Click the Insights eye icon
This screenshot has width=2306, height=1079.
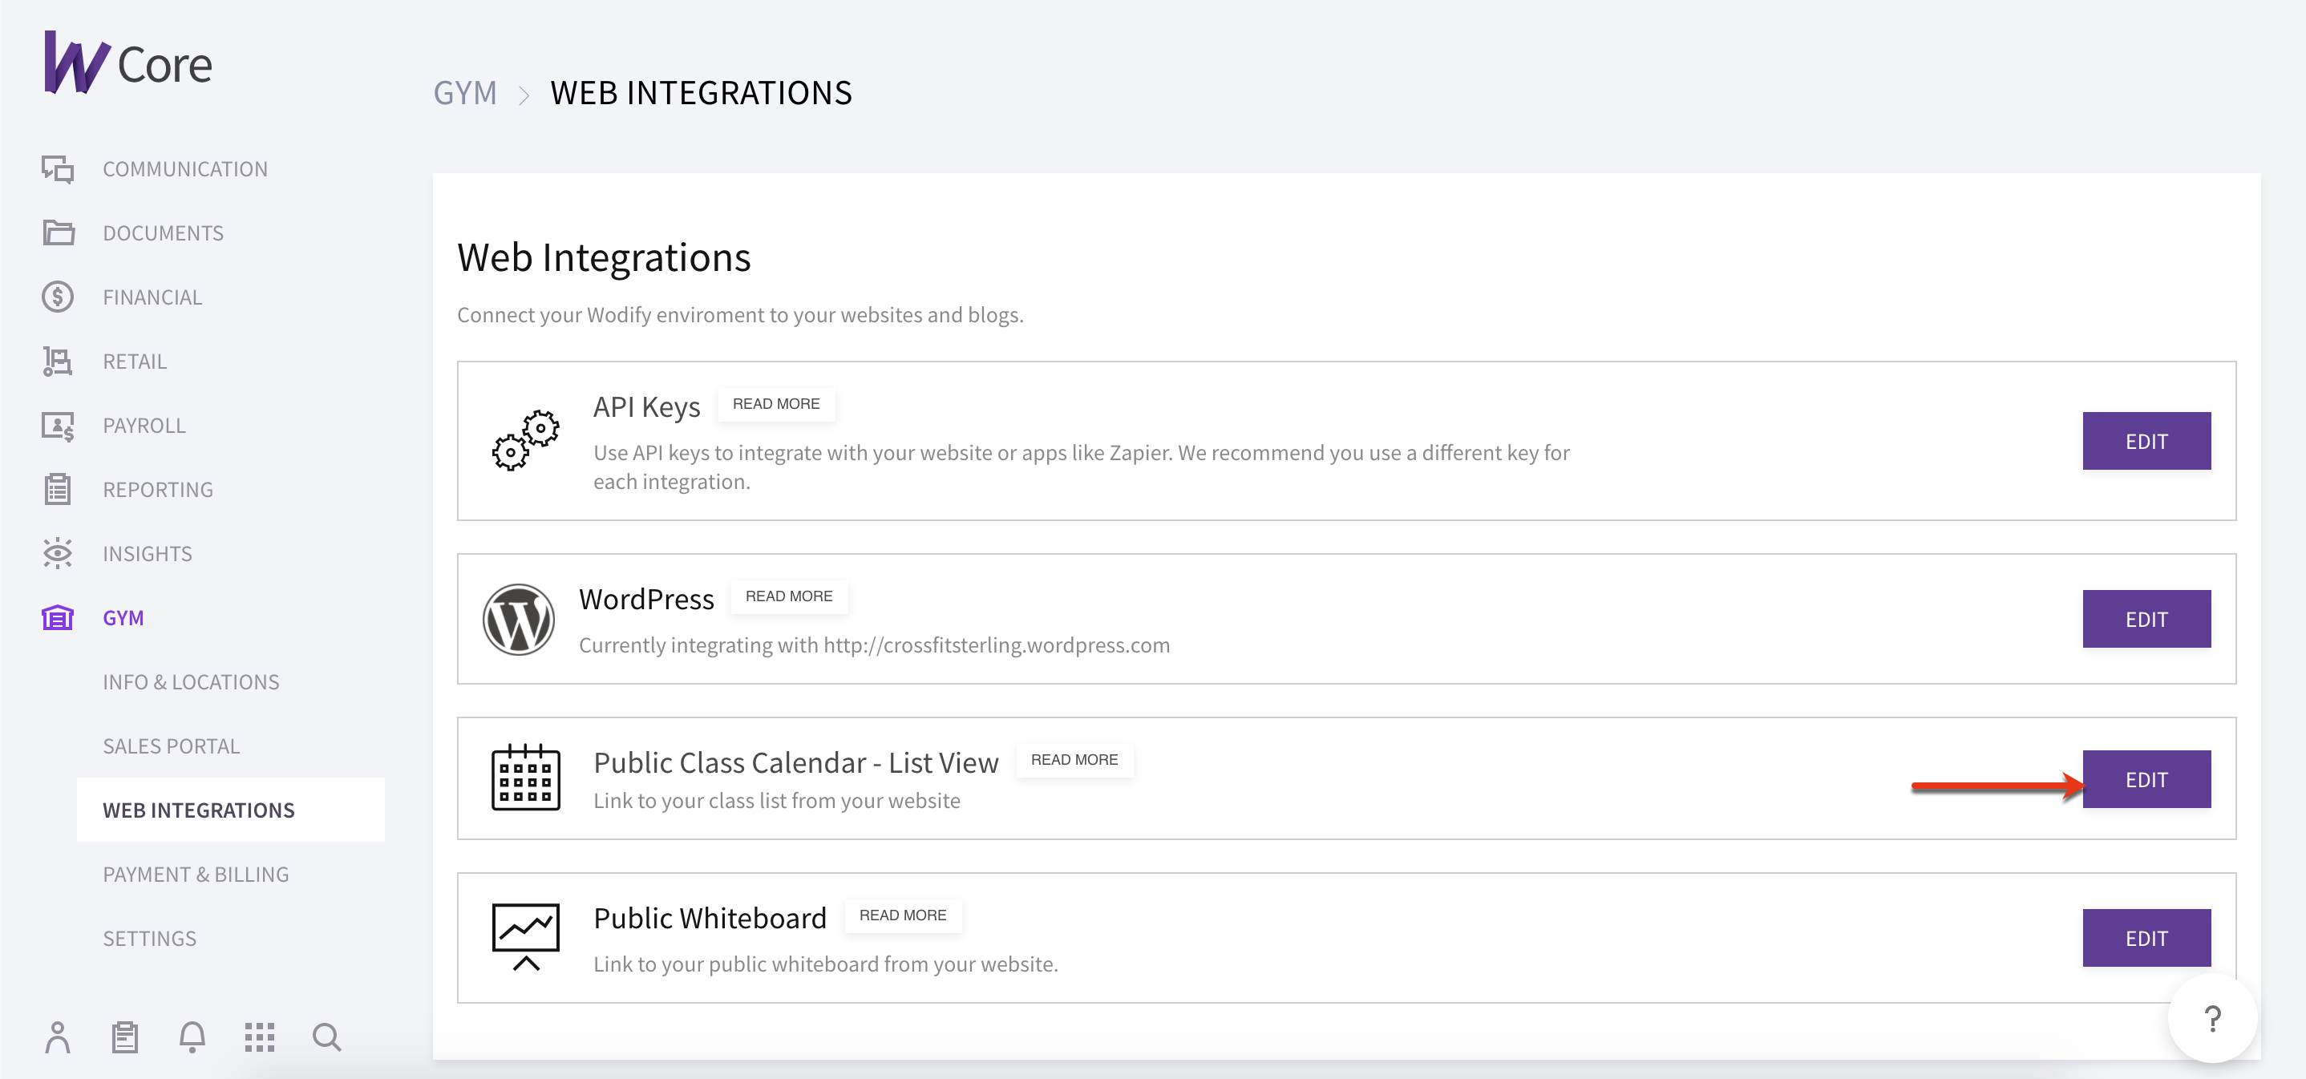[59, 554]
